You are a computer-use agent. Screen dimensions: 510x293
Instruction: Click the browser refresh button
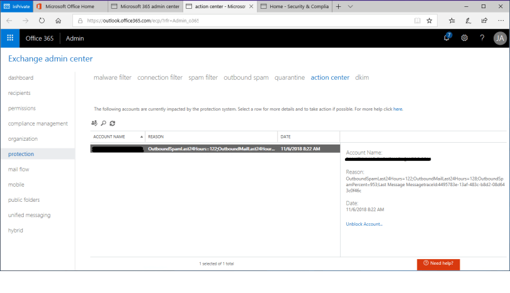42,20
